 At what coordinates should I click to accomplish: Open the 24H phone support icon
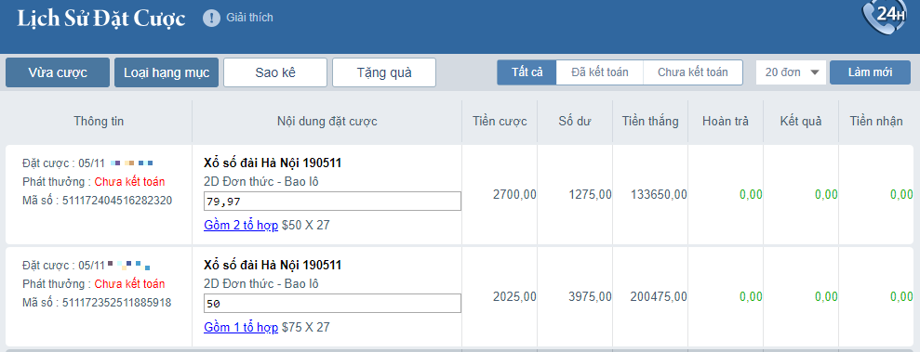pyautogui.click(x=884, y=18)
